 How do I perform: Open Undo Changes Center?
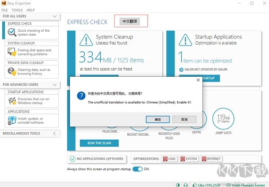click(246, 185)
